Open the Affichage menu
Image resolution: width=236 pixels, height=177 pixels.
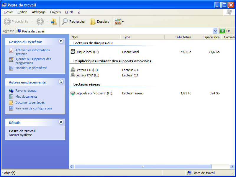(39, 12)
